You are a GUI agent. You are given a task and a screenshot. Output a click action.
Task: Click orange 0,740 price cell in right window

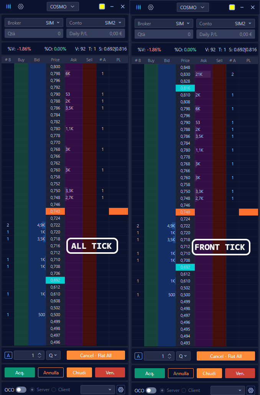coord(185,212)
